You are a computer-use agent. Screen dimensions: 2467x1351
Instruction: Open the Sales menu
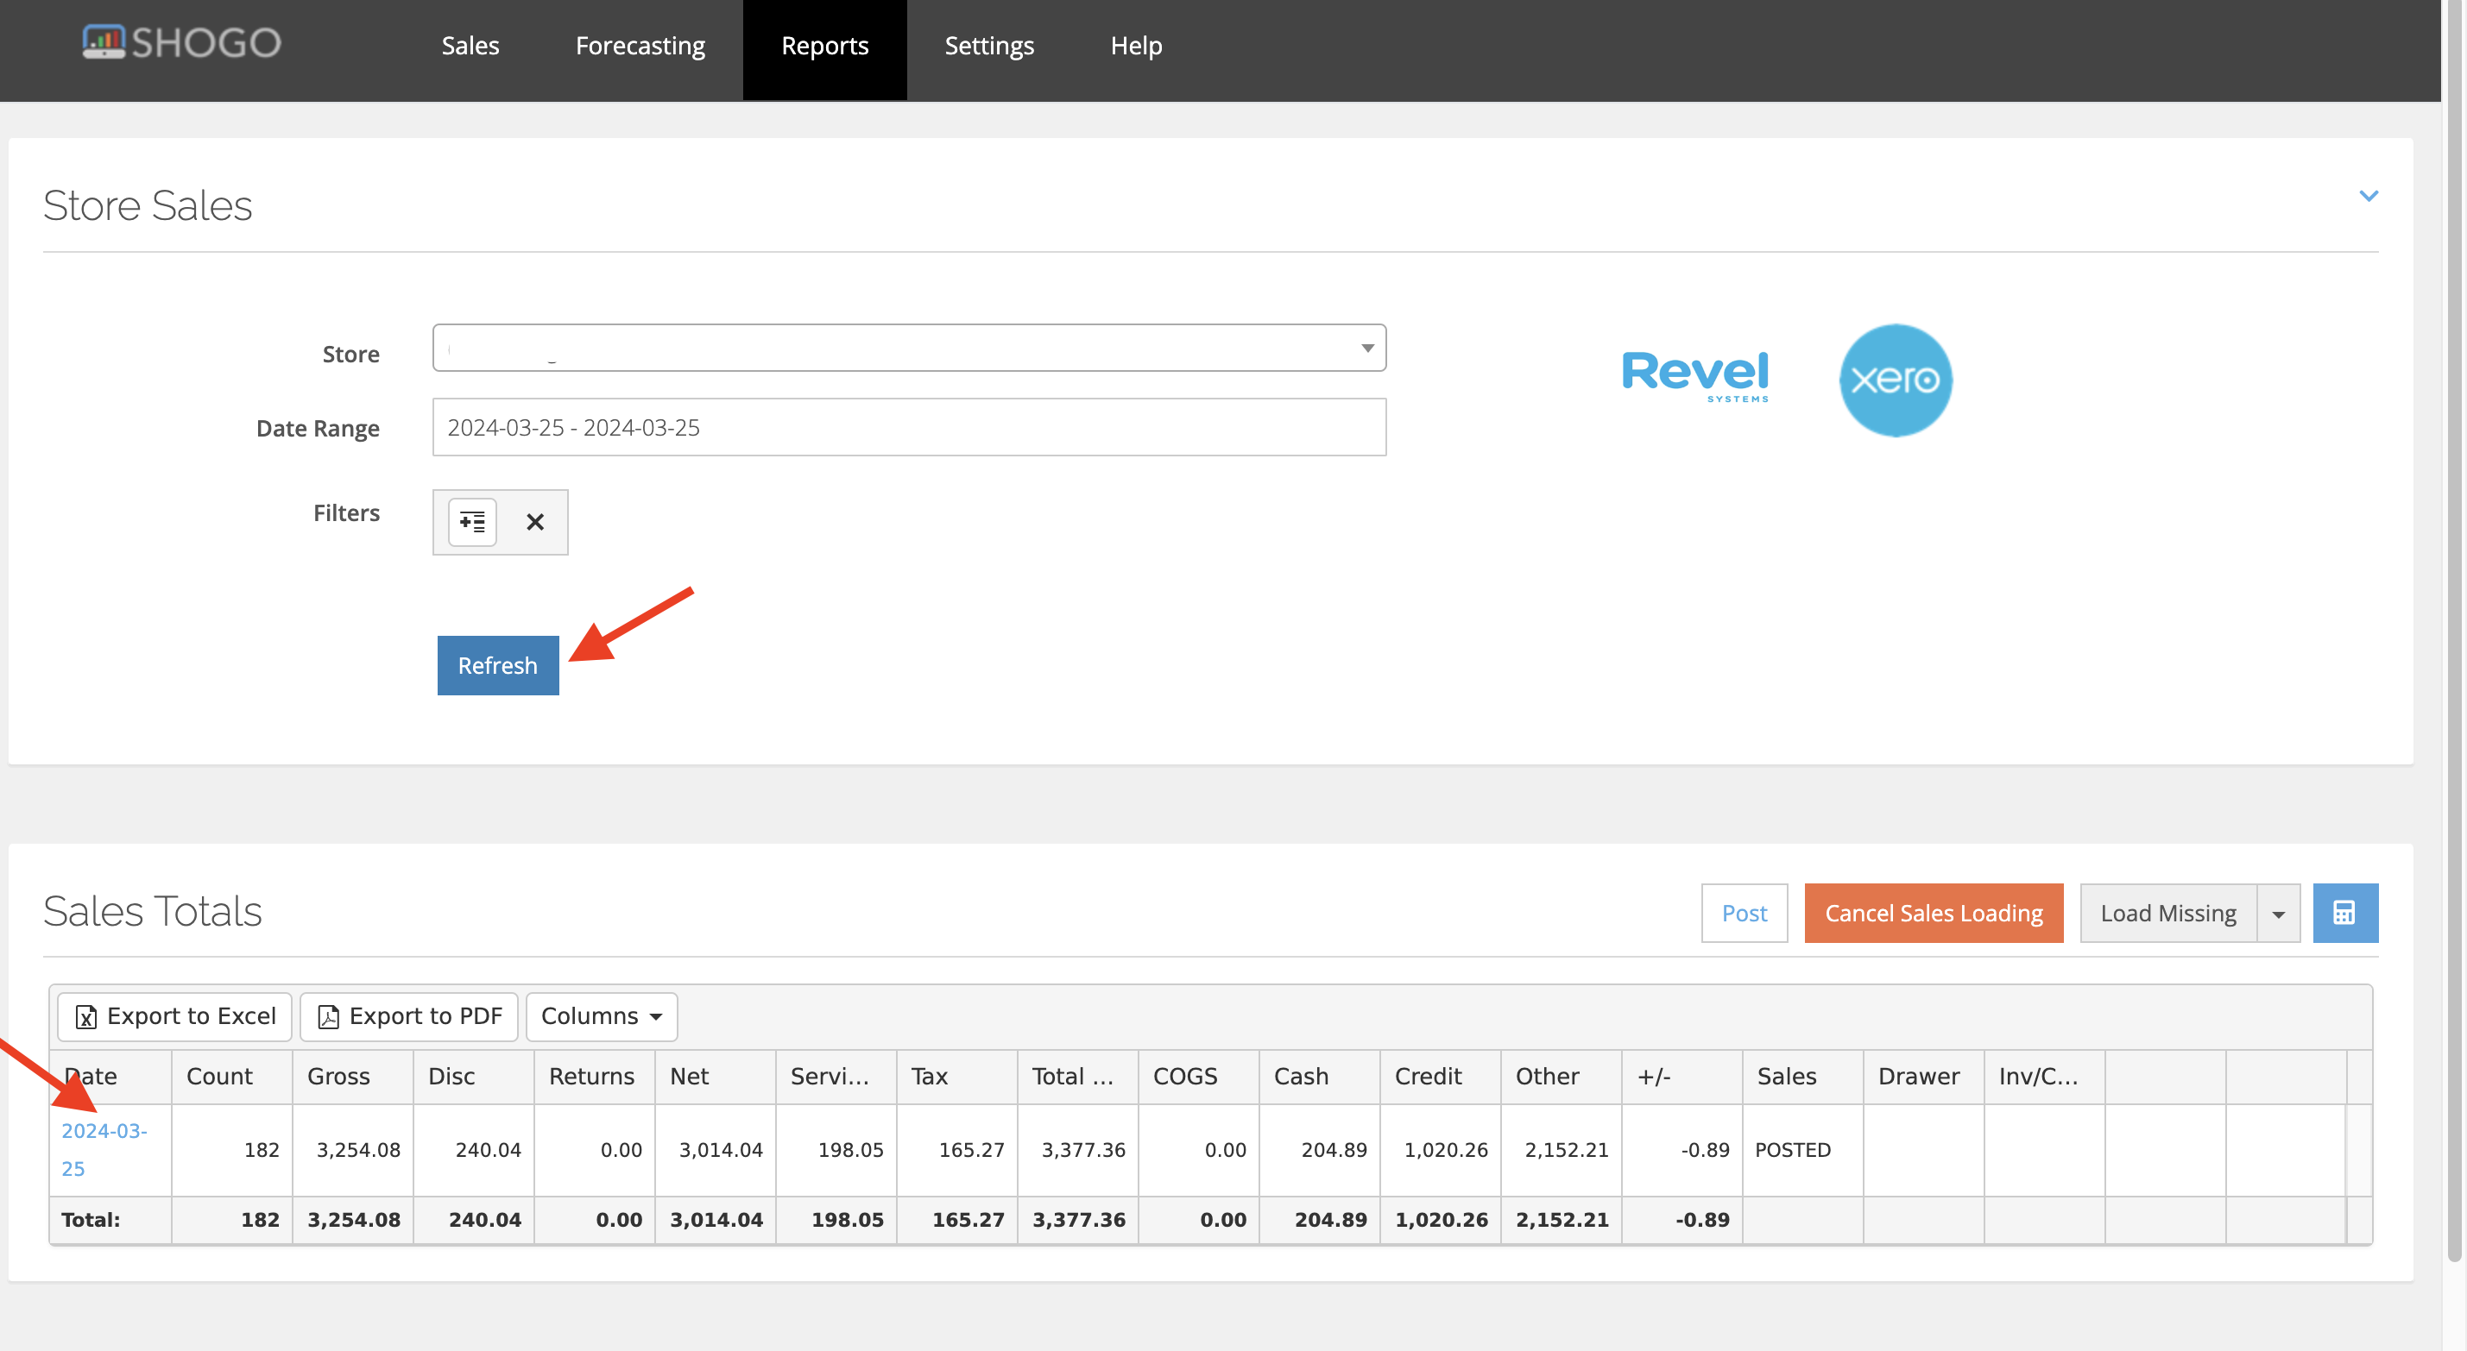pos(470,46)
